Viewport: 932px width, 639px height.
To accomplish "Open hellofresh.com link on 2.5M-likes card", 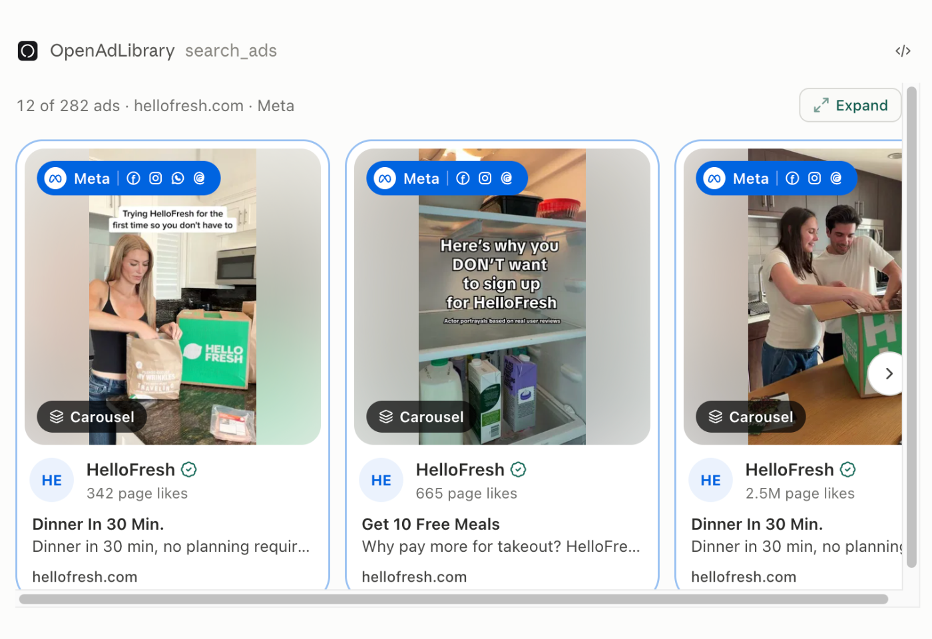I will (744, 577).
